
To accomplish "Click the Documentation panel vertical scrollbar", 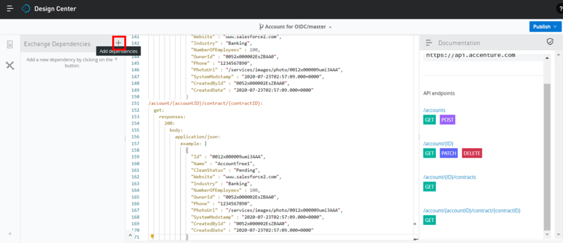I will pyautogui.click(x=546, y=154).
